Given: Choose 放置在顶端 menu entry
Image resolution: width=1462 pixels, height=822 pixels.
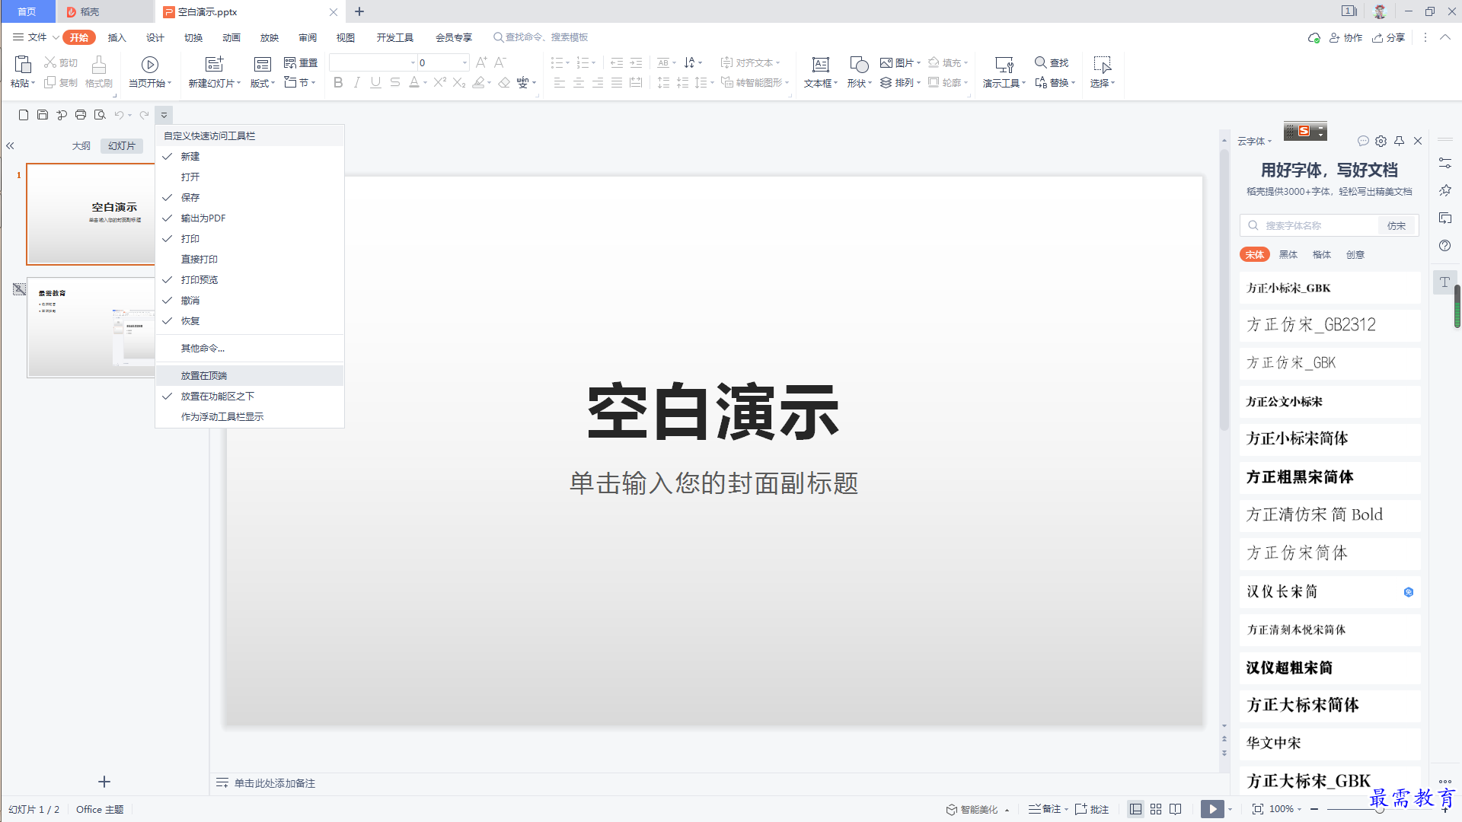Looking at the screenshot, I should click(x=250, y=375).
